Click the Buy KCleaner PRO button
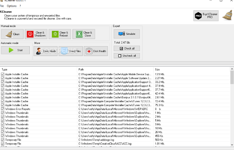 (x=206, y=16)
